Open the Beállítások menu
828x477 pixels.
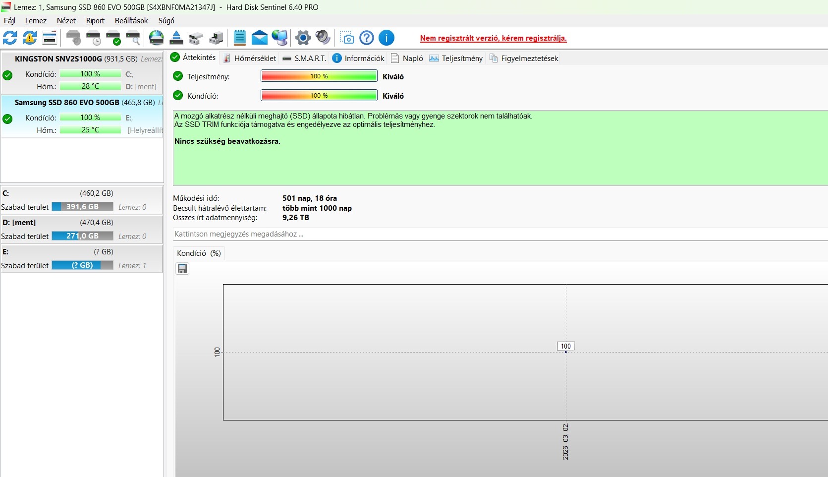(131, 21)
